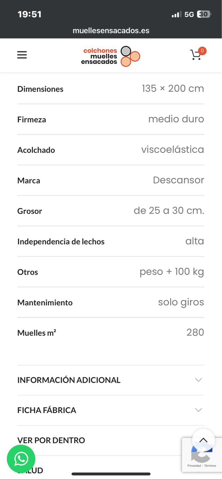Tap the home indicator bar
This screenshot has width=222, height=480.
point(111,474)
